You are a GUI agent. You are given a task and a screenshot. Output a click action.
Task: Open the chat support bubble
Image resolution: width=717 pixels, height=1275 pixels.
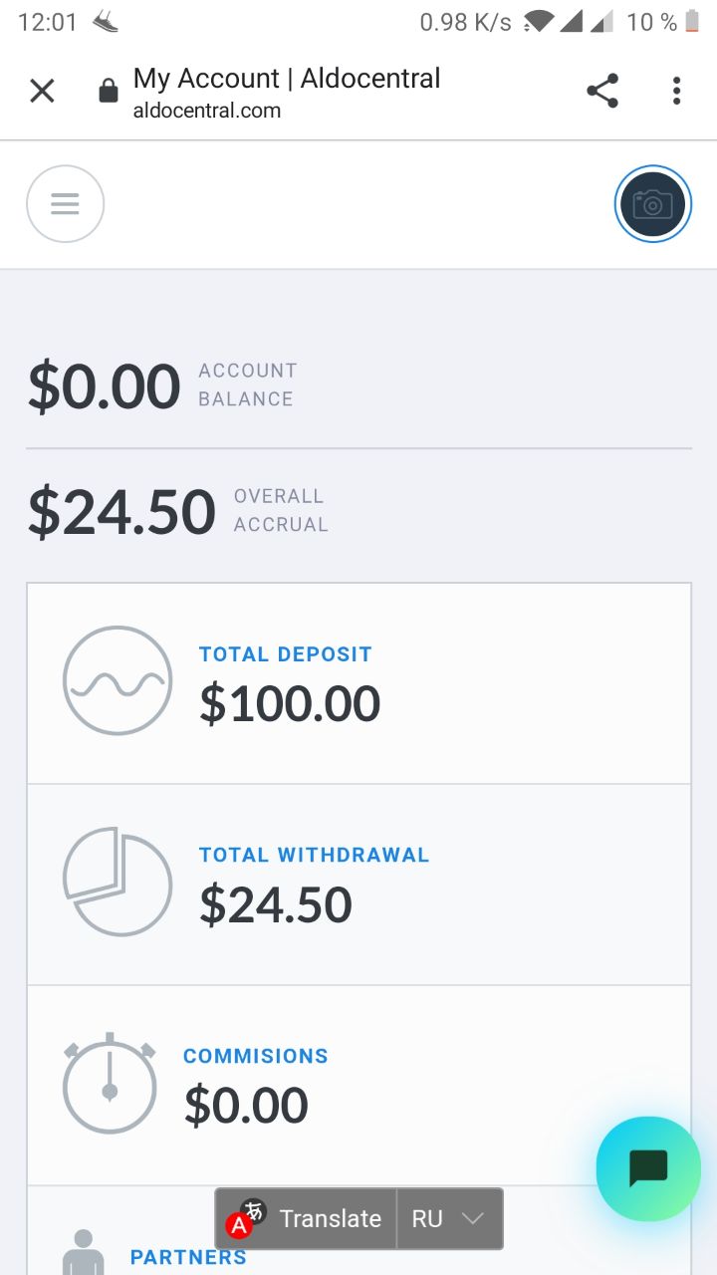[x=647, y=1168]
